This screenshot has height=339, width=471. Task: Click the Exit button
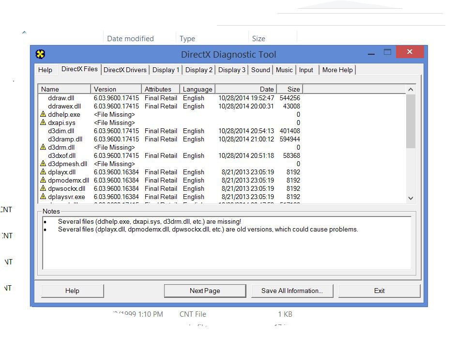pos(379,291)
